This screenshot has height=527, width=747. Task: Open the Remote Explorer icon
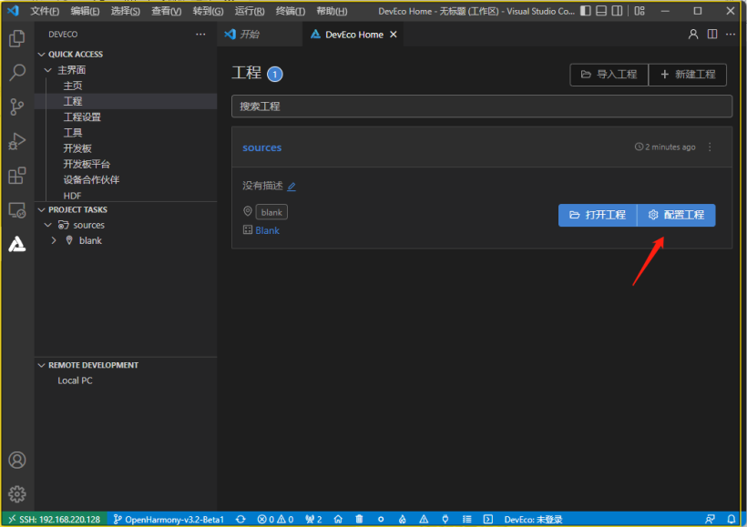pyautogui.click(x=16, y=210)
